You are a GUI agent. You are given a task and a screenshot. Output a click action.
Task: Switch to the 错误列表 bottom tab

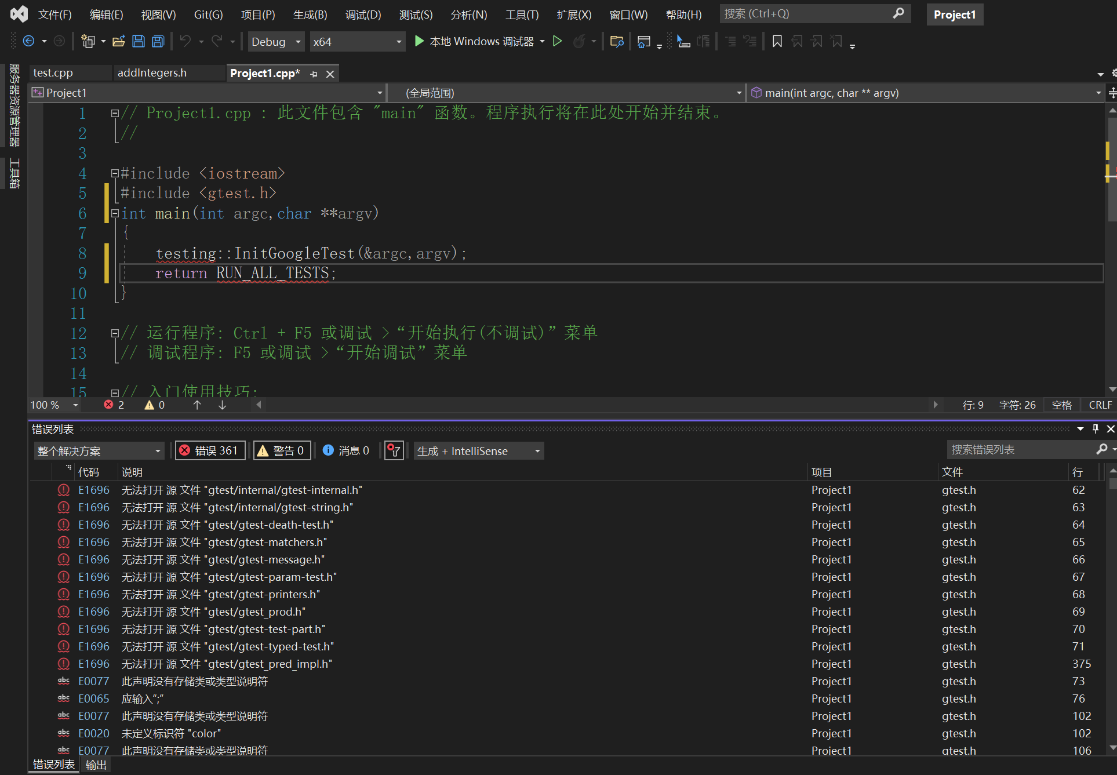coord(53,765)
